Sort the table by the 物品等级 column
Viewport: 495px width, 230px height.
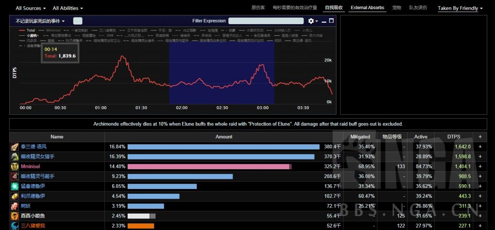tap(392, 137)
